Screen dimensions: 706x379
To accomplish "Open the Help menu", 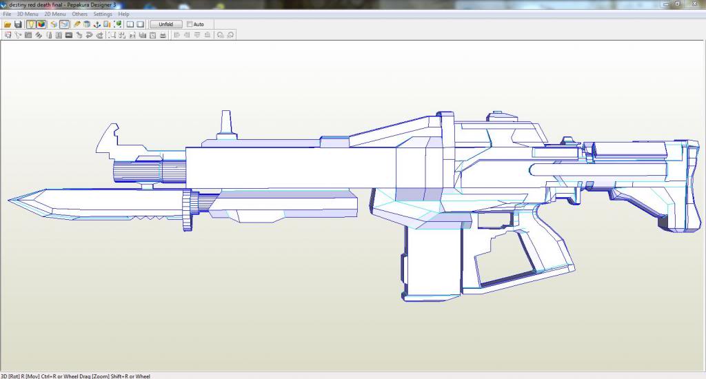I will [123, 14].
